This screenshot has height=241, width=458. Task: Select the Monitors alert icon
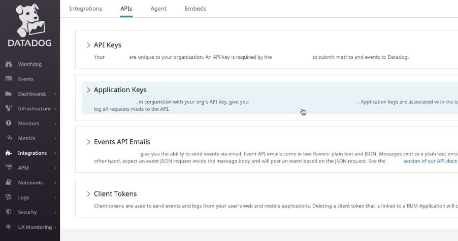tap(9, 123)
